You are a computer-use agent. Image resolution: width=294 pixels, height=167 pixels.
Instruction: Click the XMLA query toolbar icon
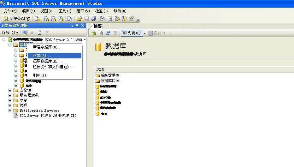[x=61, y=19]
